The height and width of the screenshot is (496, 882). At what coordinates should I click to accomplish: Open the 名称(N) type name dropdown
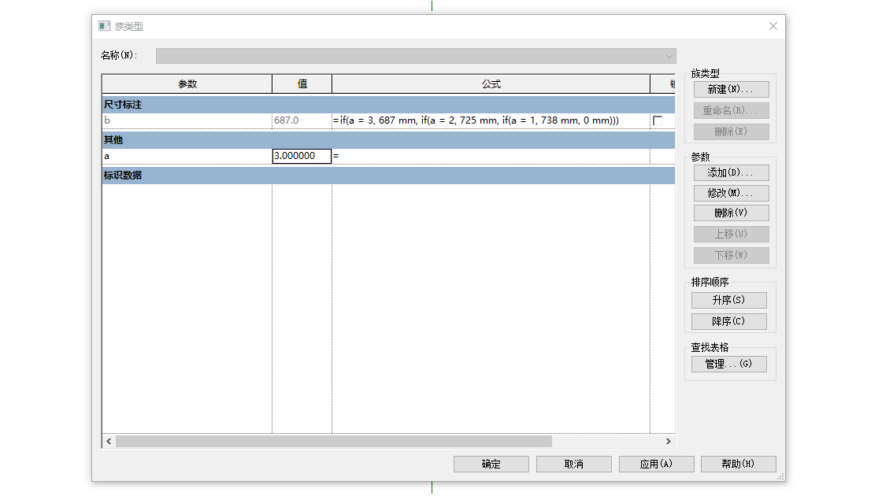tap(668, 56)
